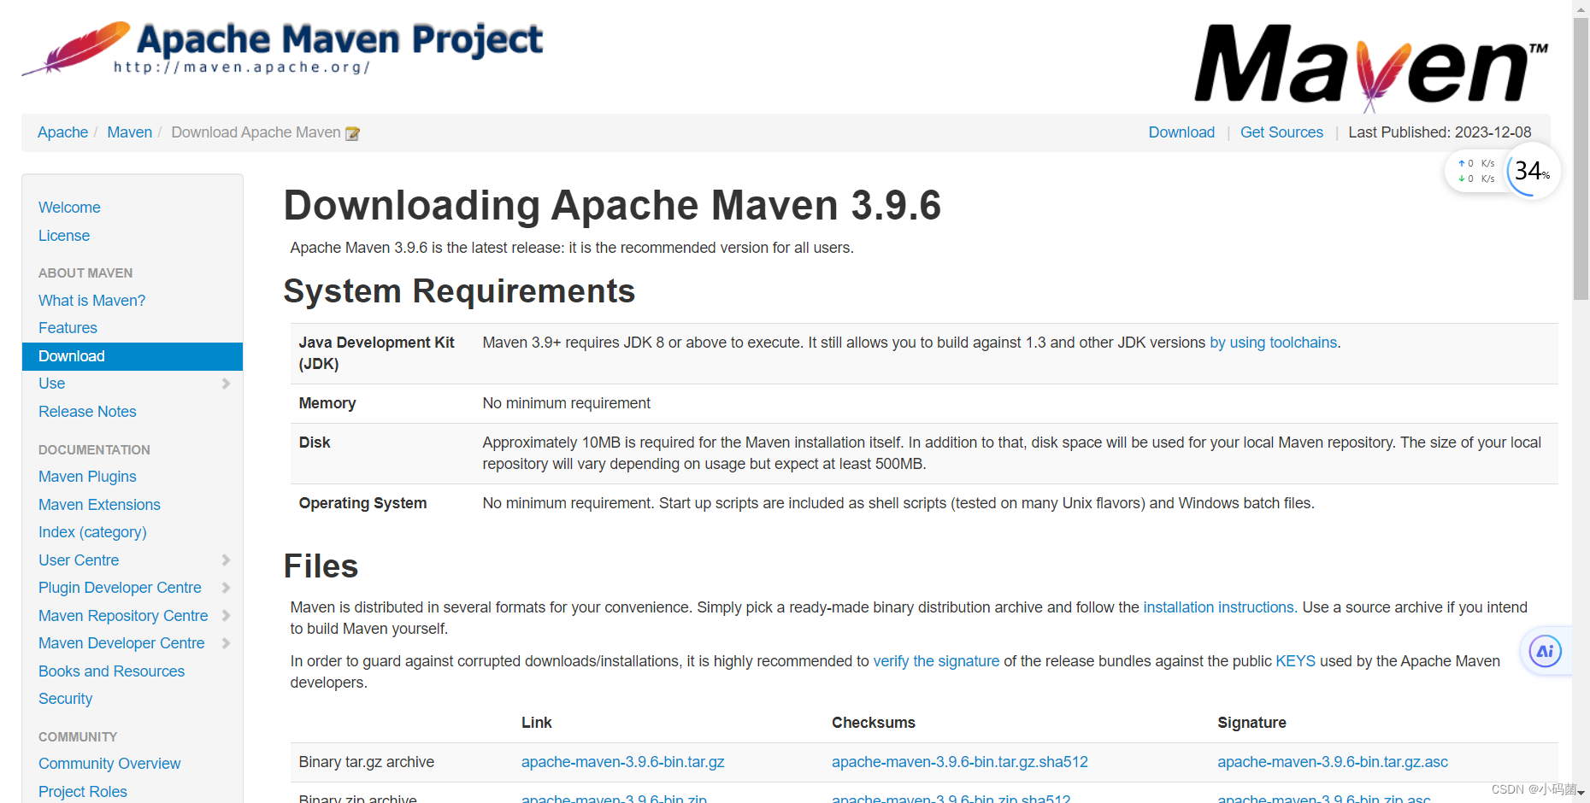Select Download in the sidebar menu
This screenshot has width=1590, height=803.
[x=72, y=356]
